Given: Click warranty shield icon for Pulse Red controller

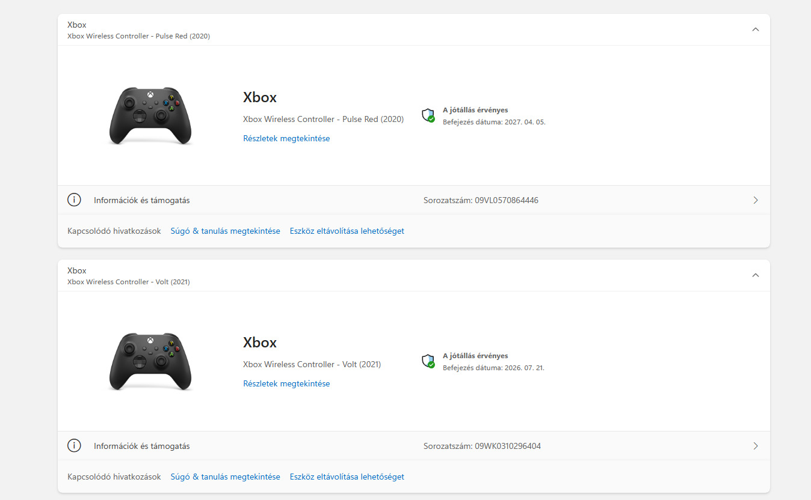Looking at the screenshot, I should tap(428, 115).
